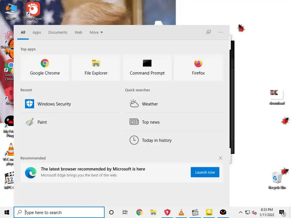The width and height of the screenshot is (291, 218).
Task: Select the download file on desktop
Action: 277,97
